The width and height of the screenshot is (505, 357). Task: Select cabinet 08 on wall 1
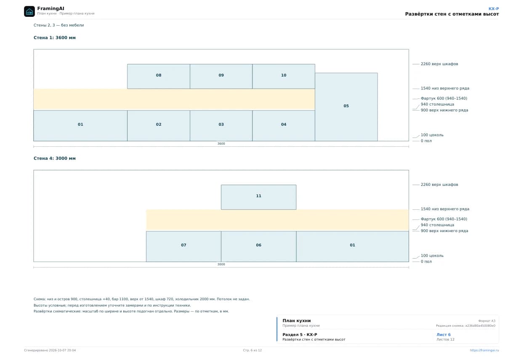click(159, 76)
